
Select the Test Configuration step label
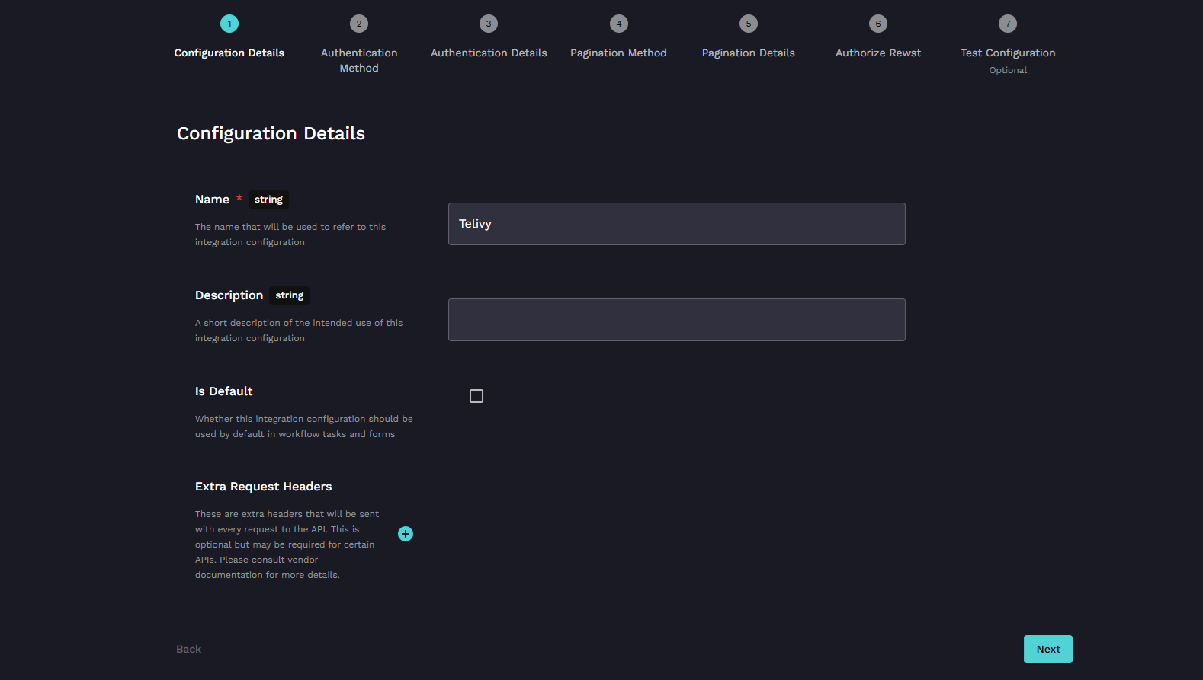[x=1008, y=53]
